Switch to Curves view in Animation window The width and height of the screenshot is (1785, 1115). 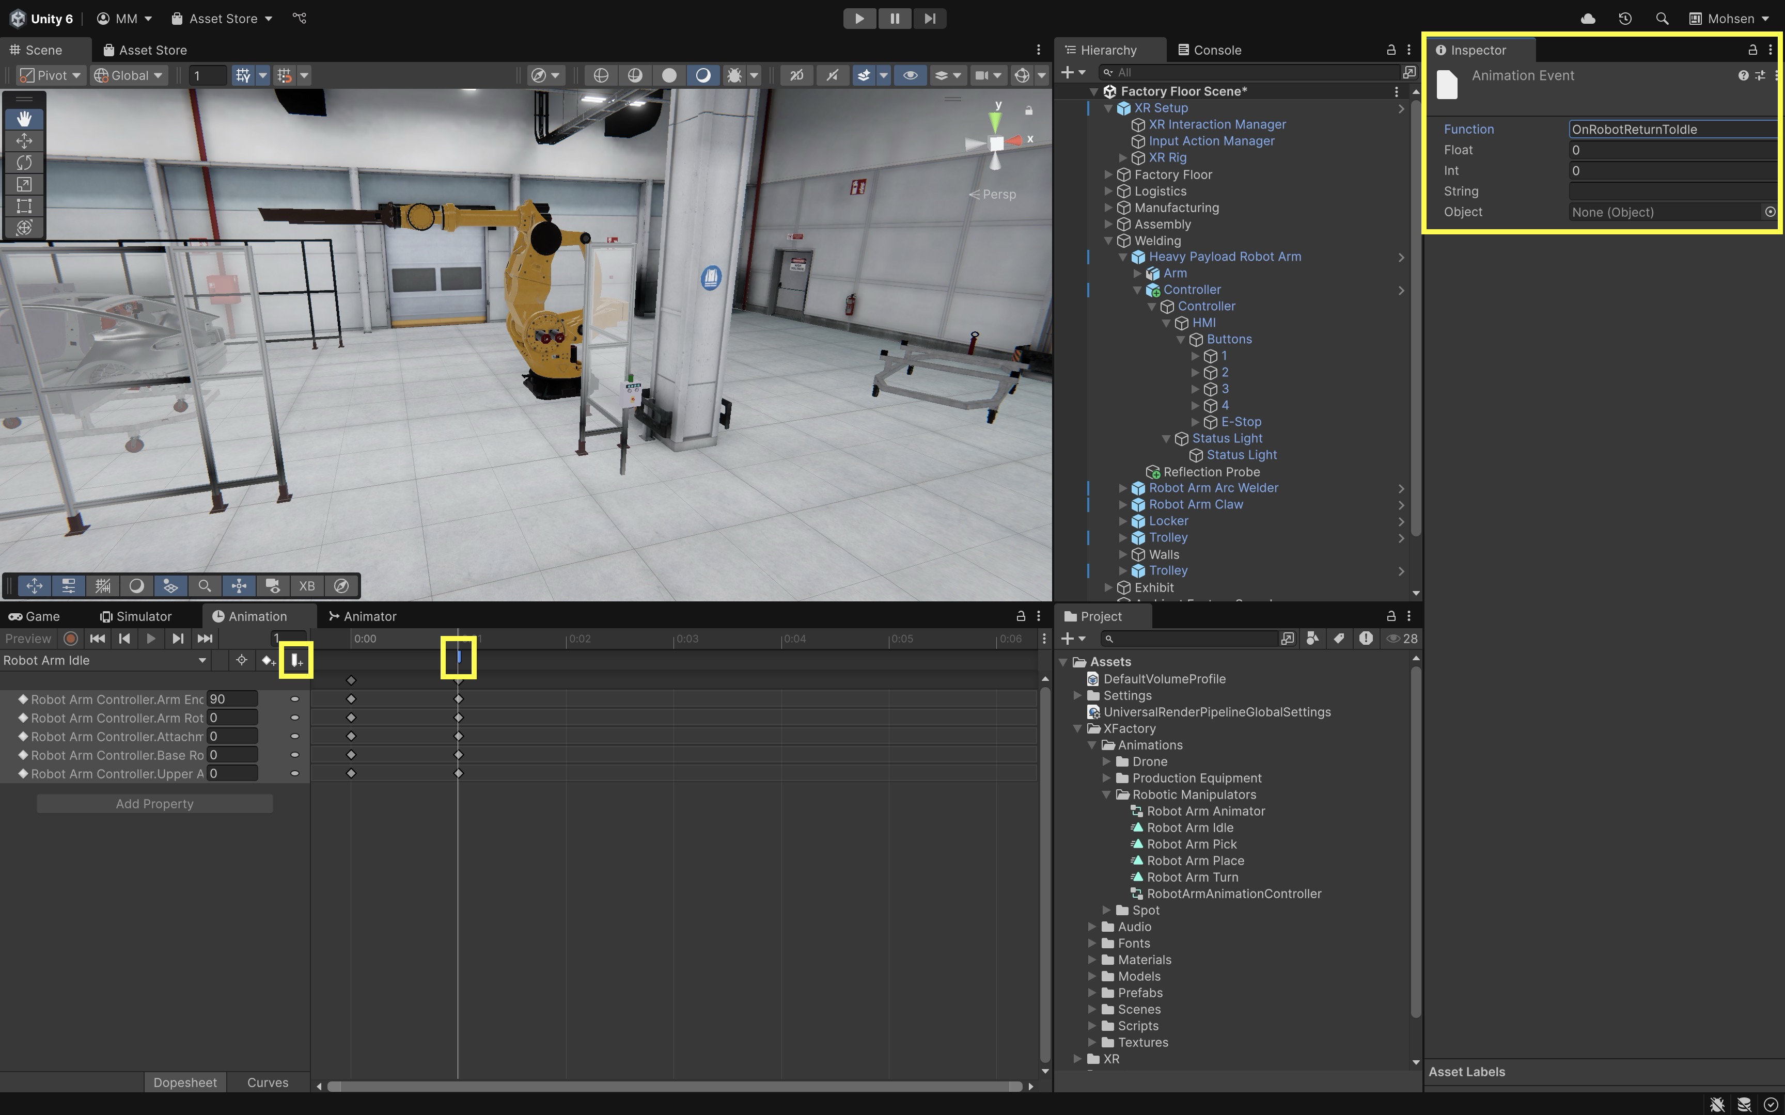pyautogui.click(x=267, y=1082)
